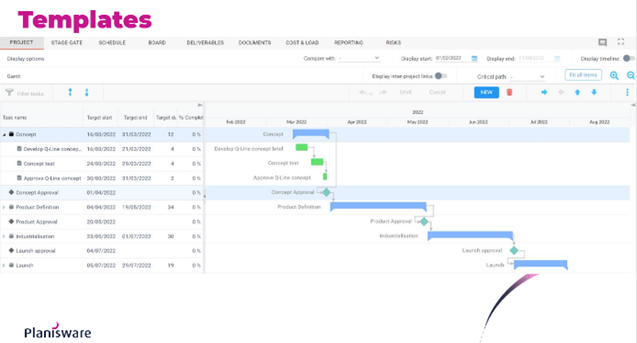The image size is (637, 343).
Task: Open the comments chat icon
Action: 602,42
